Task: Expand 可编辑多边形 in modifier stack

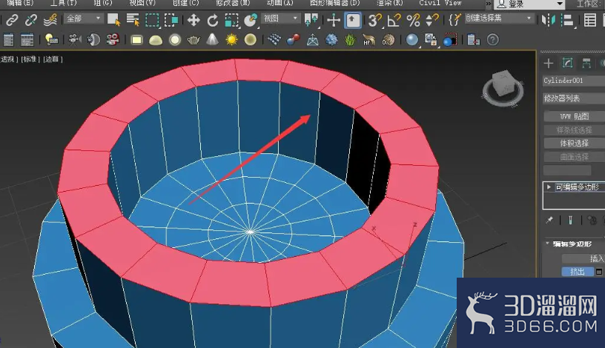Action: point(549,187)
